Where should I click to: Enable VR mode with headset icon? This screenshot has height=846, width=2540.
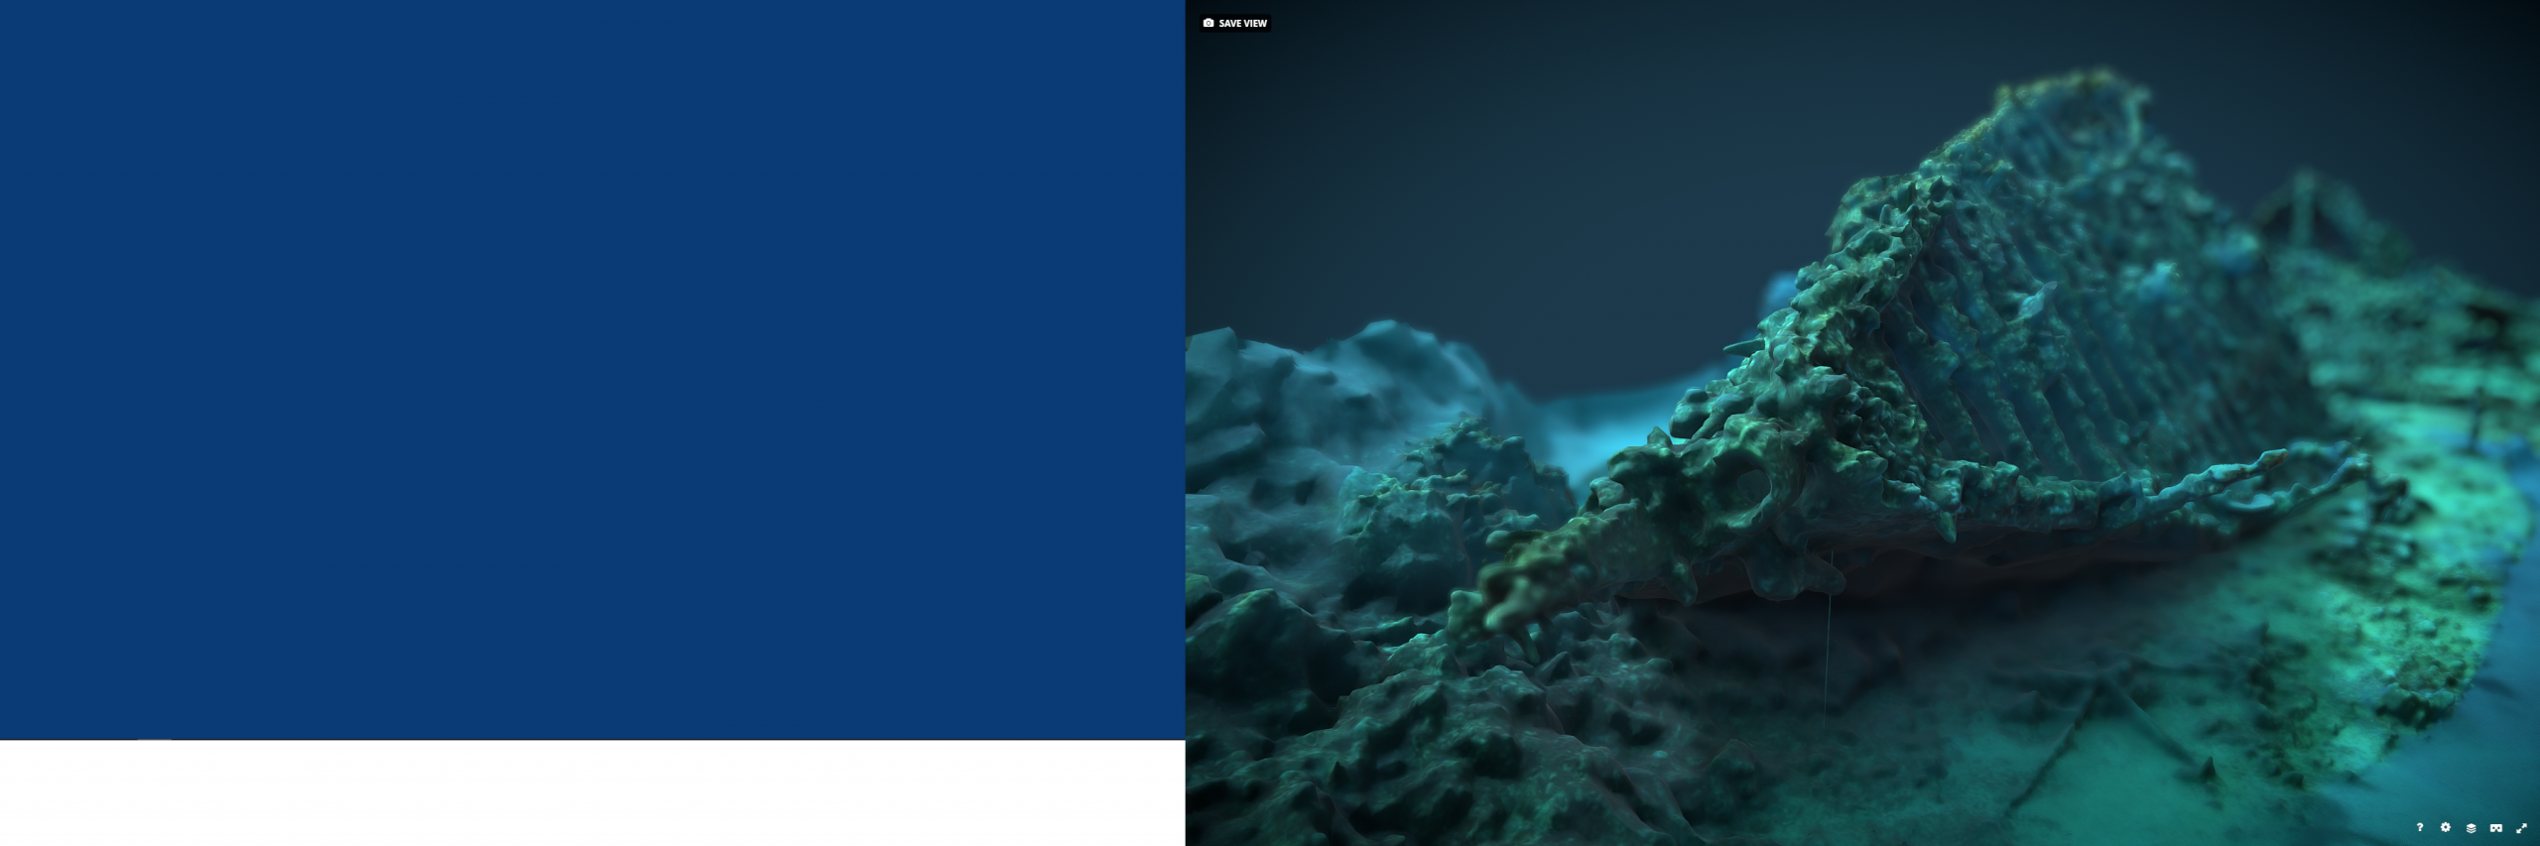pyautogui.click(x=2496, y=828)
